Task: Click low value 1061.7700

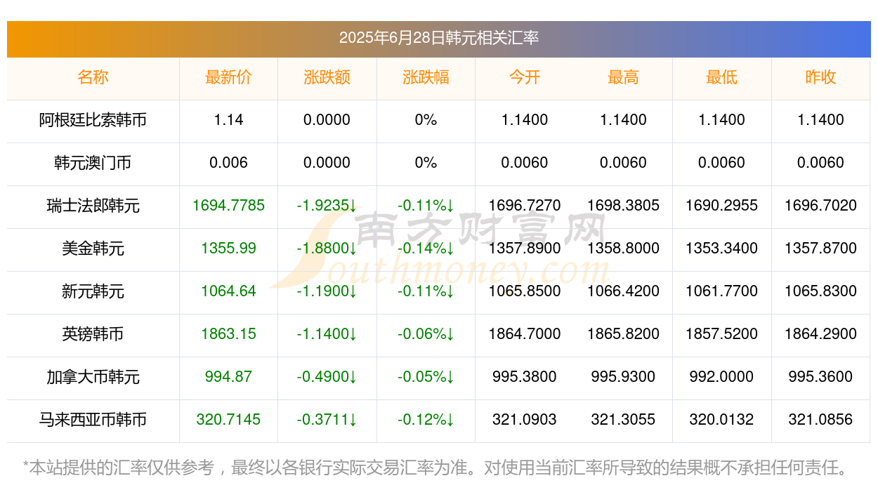Action: click(721, 291)
